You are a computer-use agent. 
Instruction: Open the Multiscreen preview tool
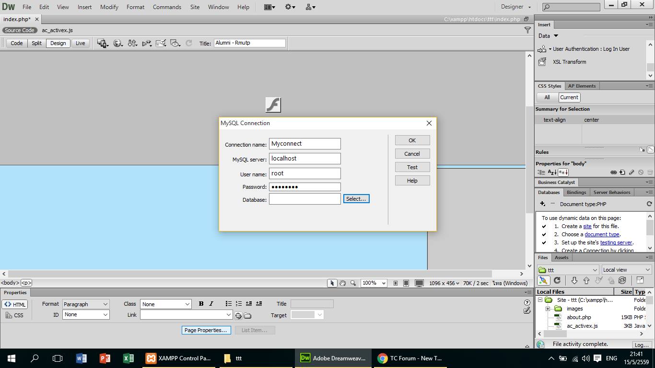103,43
